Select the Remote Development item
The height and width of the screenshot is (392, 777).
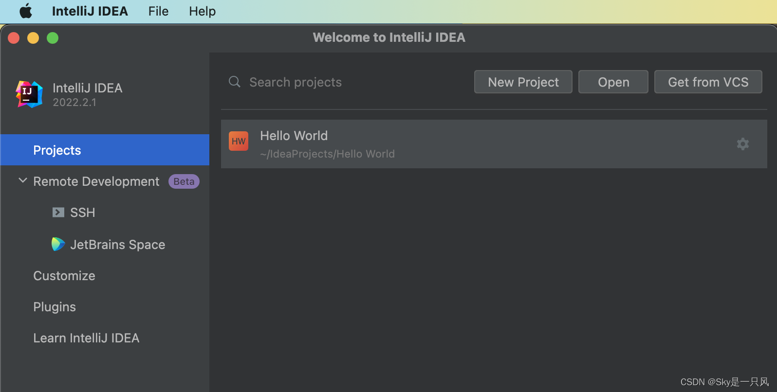click(96, 181)
